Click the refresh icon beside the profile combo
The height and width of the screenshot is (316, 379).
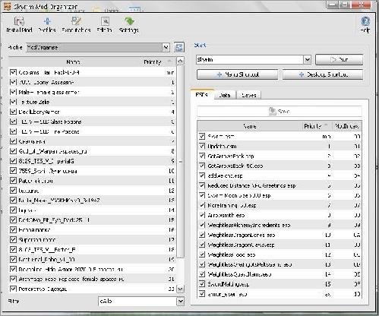[179, 47]
